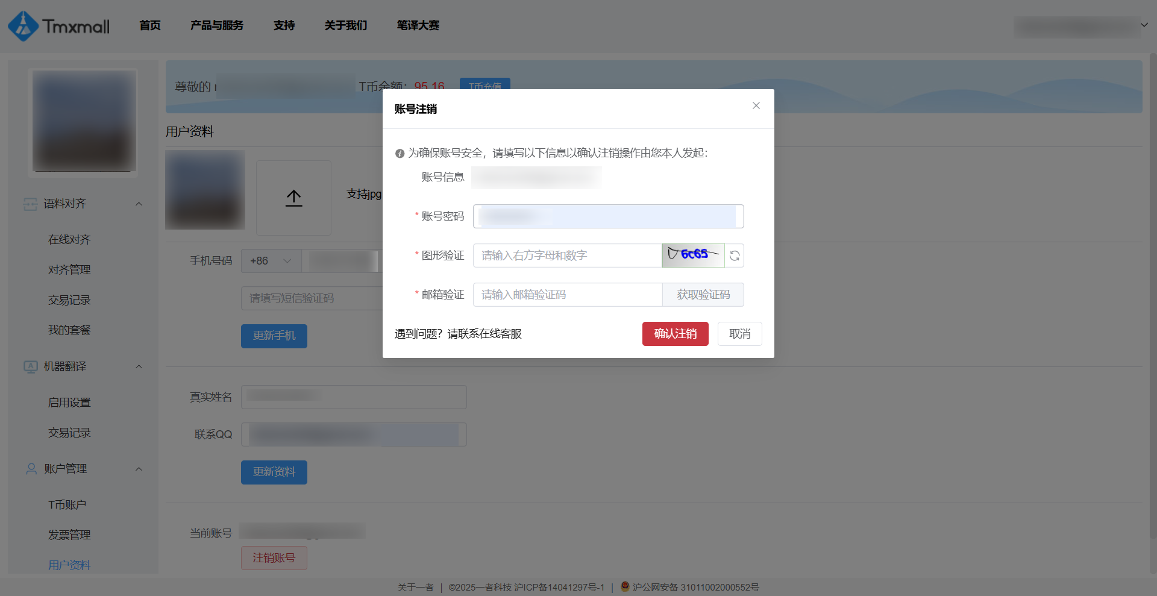Open the user account dropdown at top right
This screenshot has height=596, width=1157.
pyautogui.click(x=1144, y=25)
